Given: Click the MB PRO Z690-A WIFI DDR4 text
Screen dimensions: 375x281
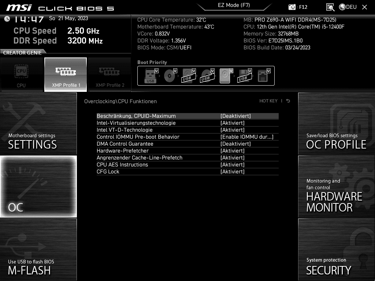Looking at the screenshot, I should pyautogui.click(x=290, y=20).
